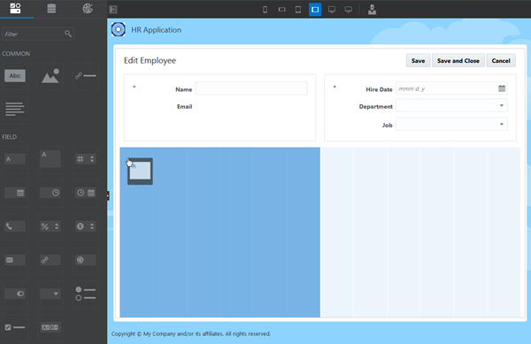Open the Theme palette tab

(88, 9)
